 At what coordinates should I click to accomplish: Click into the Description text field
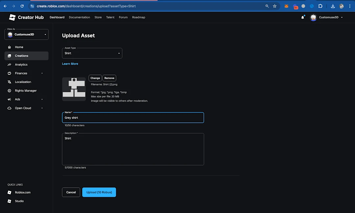133,149
